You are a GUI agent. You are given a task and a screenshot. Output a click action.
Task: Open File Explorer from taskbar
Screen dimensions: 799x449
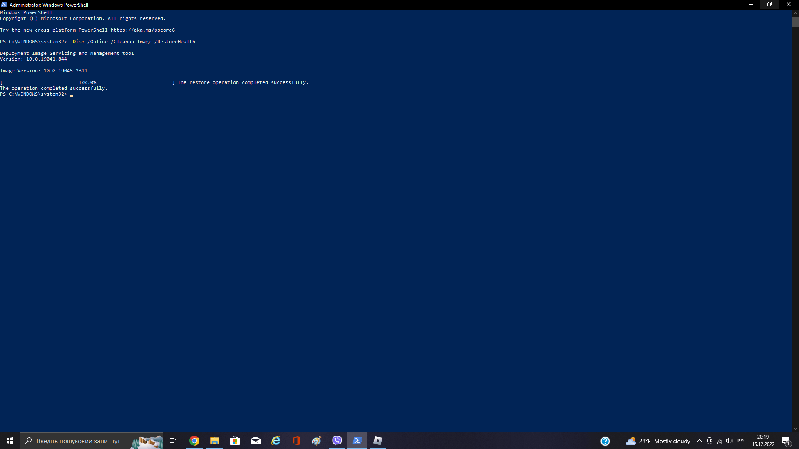(x=214, y=440)
